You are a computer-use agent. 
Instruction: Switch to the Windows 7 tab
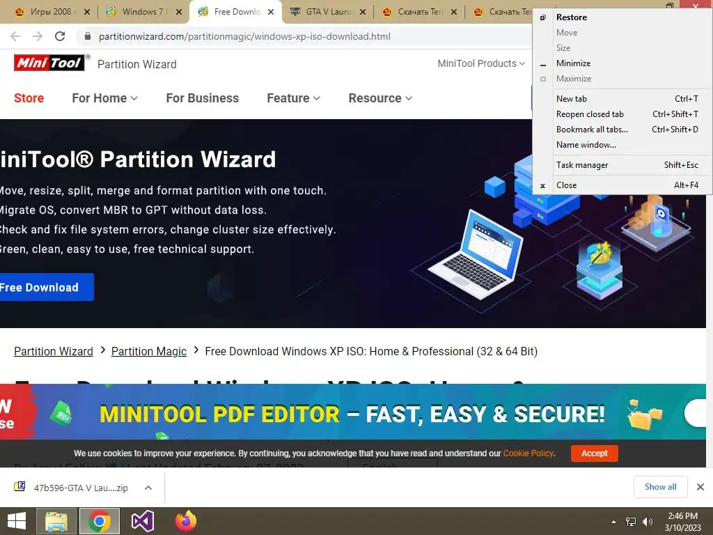(x=143, y=12)
